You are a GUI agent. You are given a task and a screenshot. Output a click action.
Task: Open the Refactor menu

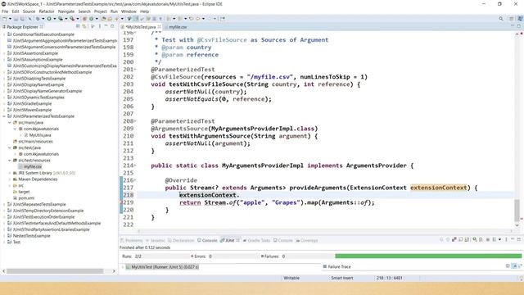pyautogui.click(x=47, y=11)
